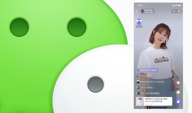Open the purple shopping bag button
Image resolution: width=192 pixels, height=113 pixels.
(178, 102)
